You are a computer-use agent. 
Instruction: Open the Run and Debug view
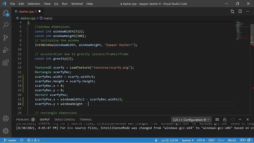click(x=6, y=50)
